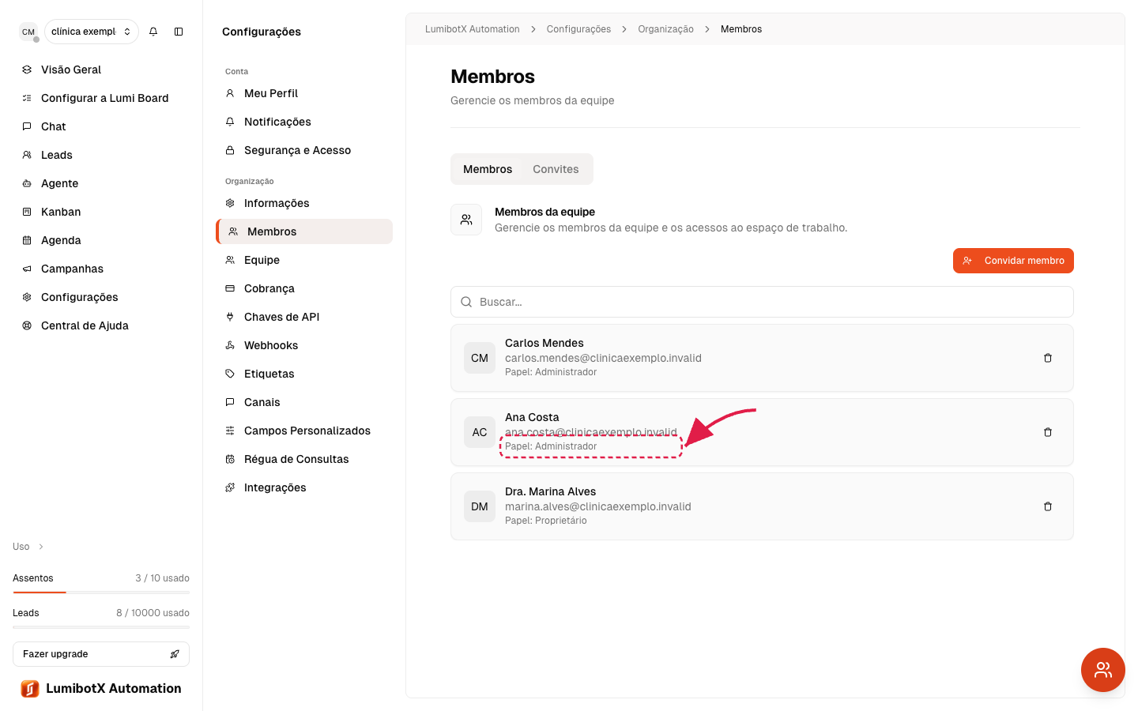Click the DM avatar for Marina Alves

(x=480, y=506)
